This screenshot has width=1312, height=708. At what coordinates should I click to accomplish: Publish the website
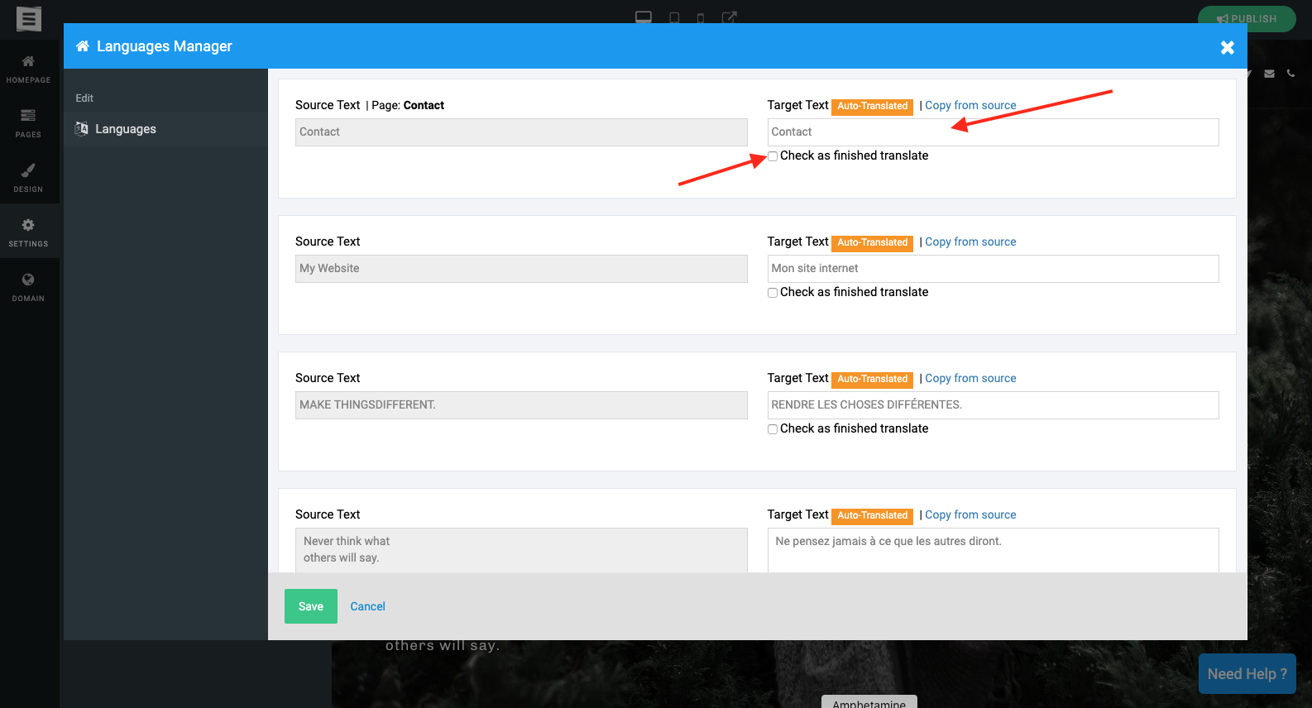point(1247,18)
